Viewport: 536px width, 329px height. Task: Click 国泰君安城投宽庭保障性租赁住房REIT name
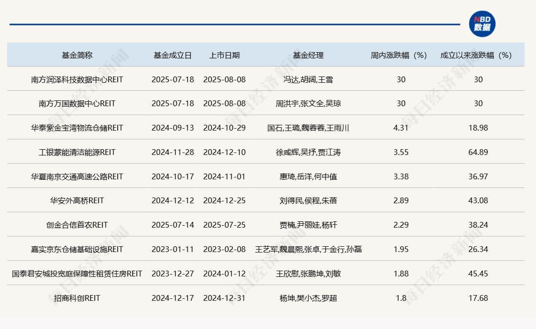coord(77,273)
